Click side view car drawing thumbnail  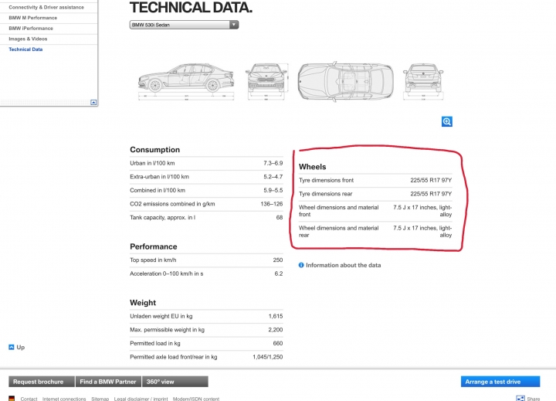click(x=186, y=82)
